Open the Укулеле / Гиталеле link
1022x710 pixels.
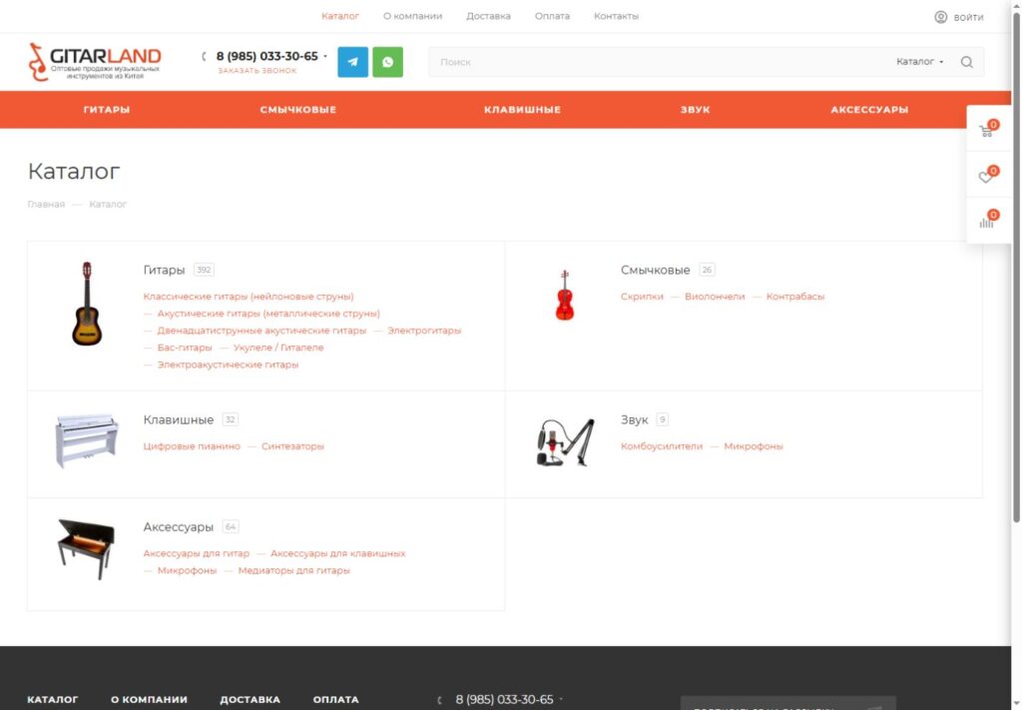click(278, 348)
